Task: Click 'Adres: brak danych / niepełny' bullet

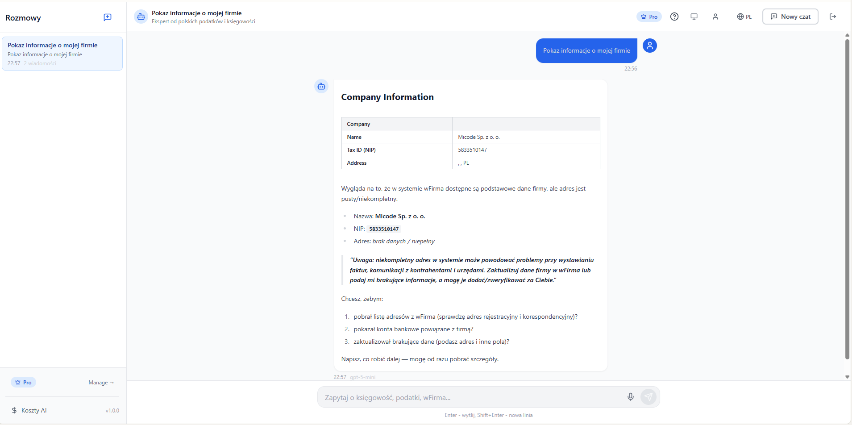Action: coord(394,241)
